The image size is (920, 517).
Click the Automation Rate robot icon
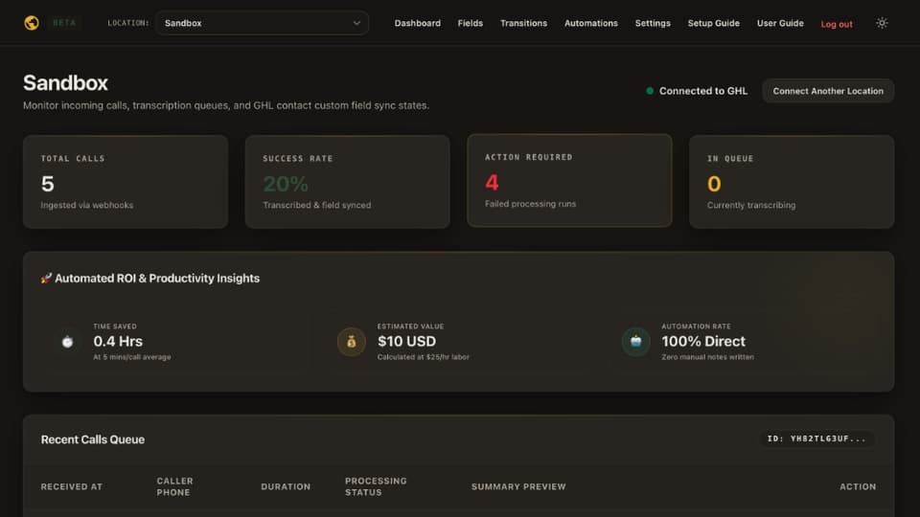pos(635,341)
